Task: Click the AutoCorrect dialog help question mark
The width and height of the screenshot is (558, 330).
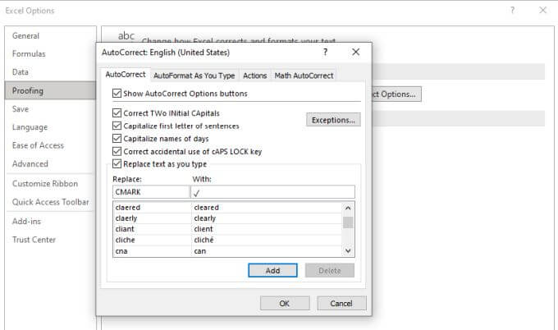Action: tap(325, 53)
